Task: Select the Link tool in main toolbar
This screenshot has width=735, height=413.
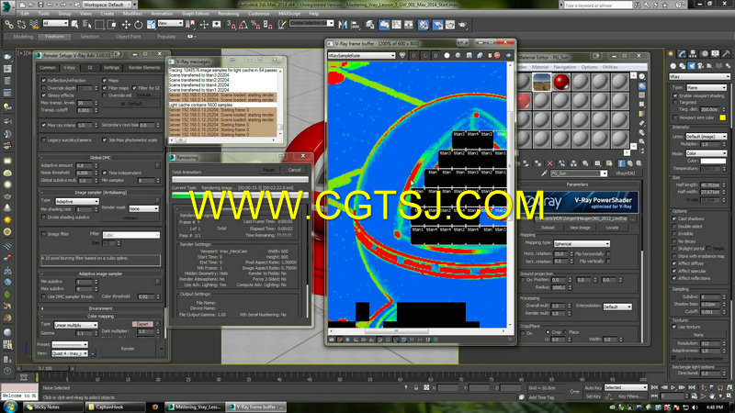Action: [9, 25]
